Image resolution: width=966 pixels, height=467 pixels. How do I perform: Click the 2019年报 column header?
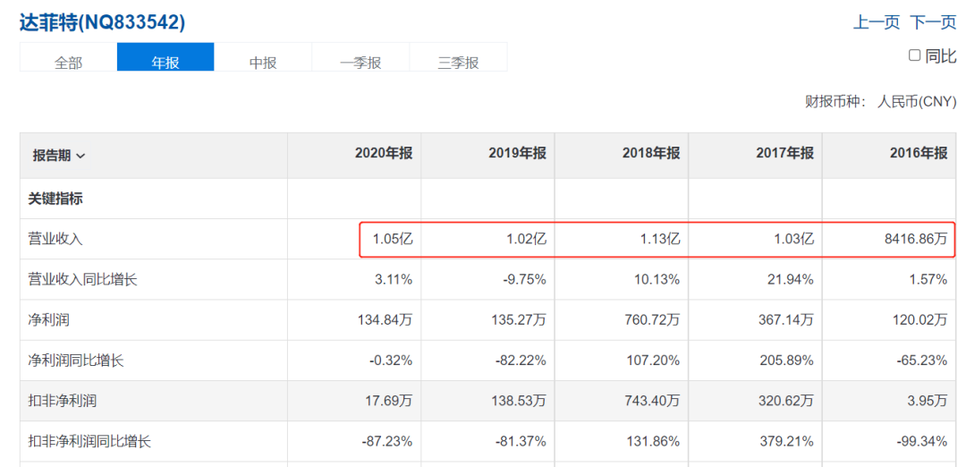517,154
